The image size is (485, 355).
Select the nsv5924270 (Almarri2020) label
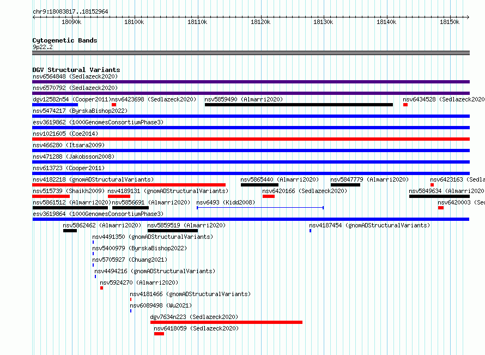(x=139, y=282)
